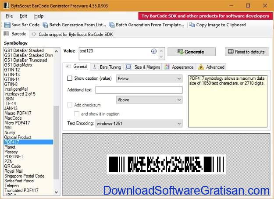Click Batch Generation From List toolbar label
This screenshot has width=274, height=199.
[78, 25]
